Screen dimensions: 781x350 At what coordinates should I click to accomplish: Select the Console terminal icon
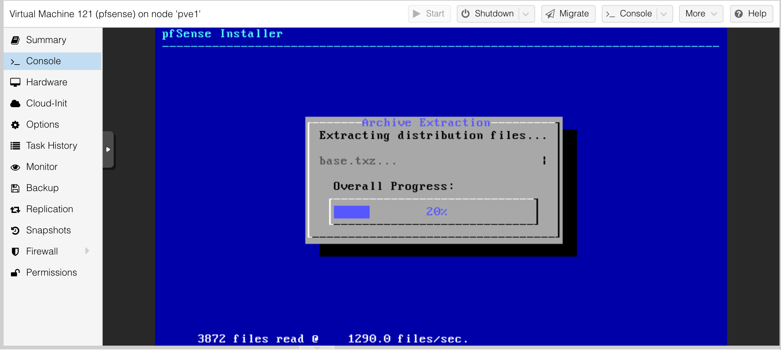15,61
